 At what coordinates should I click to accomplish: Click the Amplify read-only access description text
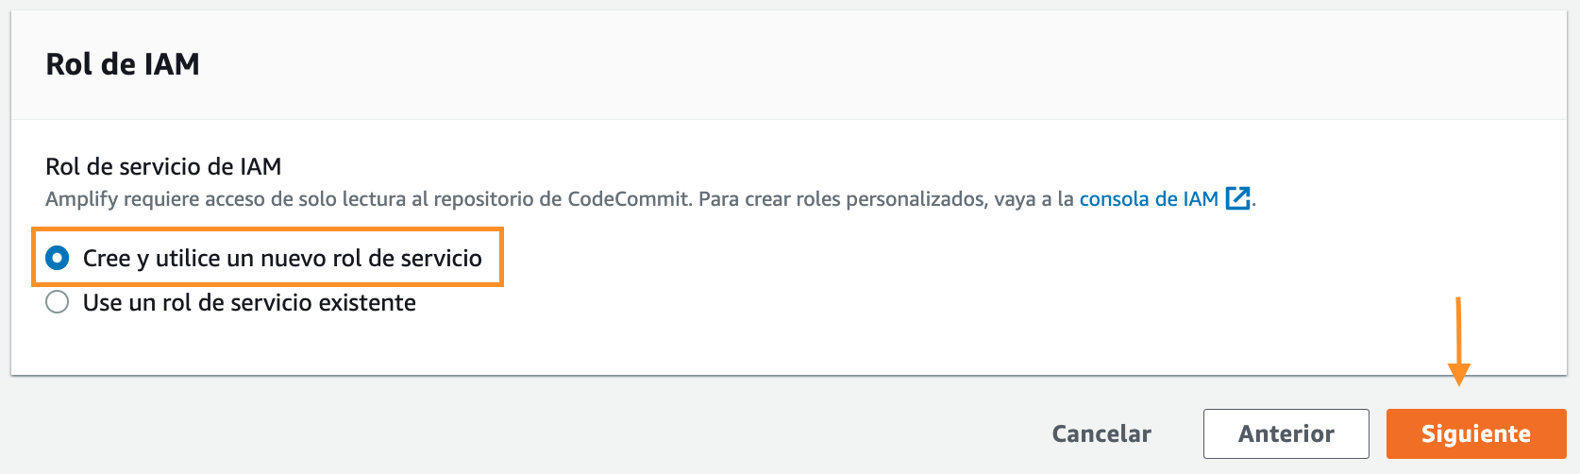(x=368, y=199)
